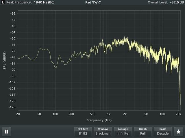
Task: Click the -126 dB level tick label
Action: 12,107
